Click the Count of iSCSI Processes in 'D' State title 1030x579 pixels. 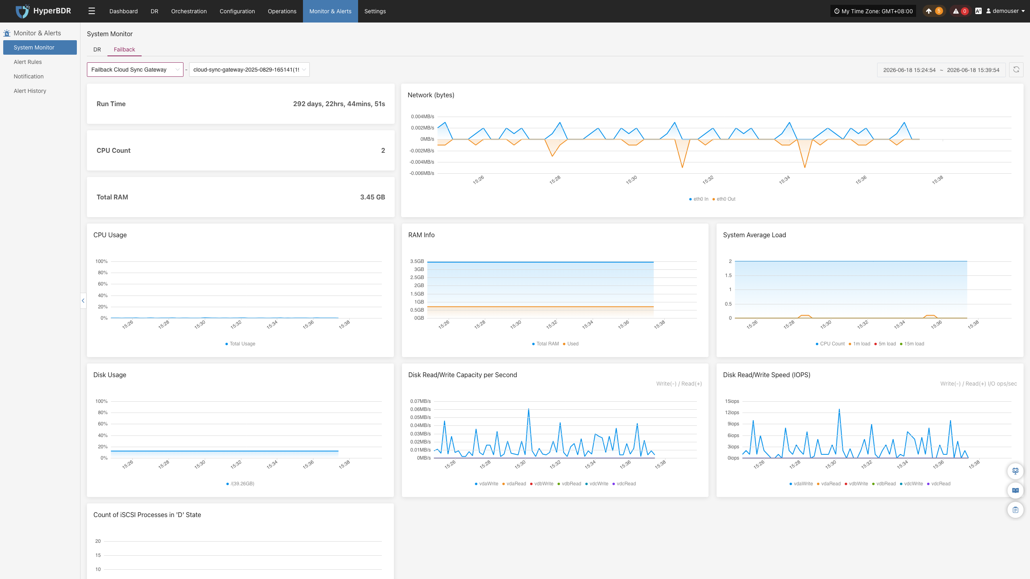pyautogui.click(x=147, y=515)
